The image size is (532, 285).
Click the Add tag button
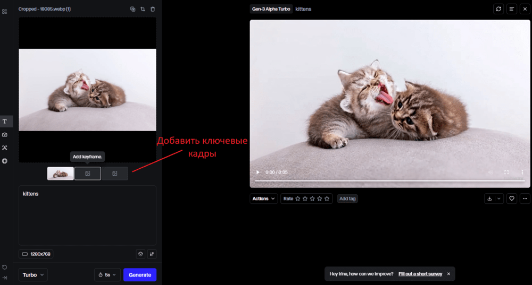347,198
